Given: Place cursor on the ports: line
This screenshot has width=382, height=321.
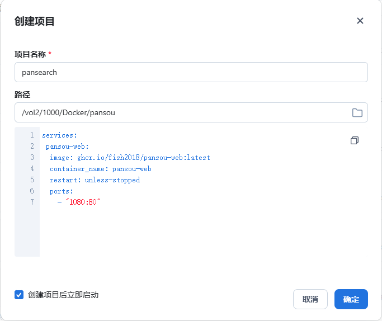Looking at the screenshot, I should [61, 191].
